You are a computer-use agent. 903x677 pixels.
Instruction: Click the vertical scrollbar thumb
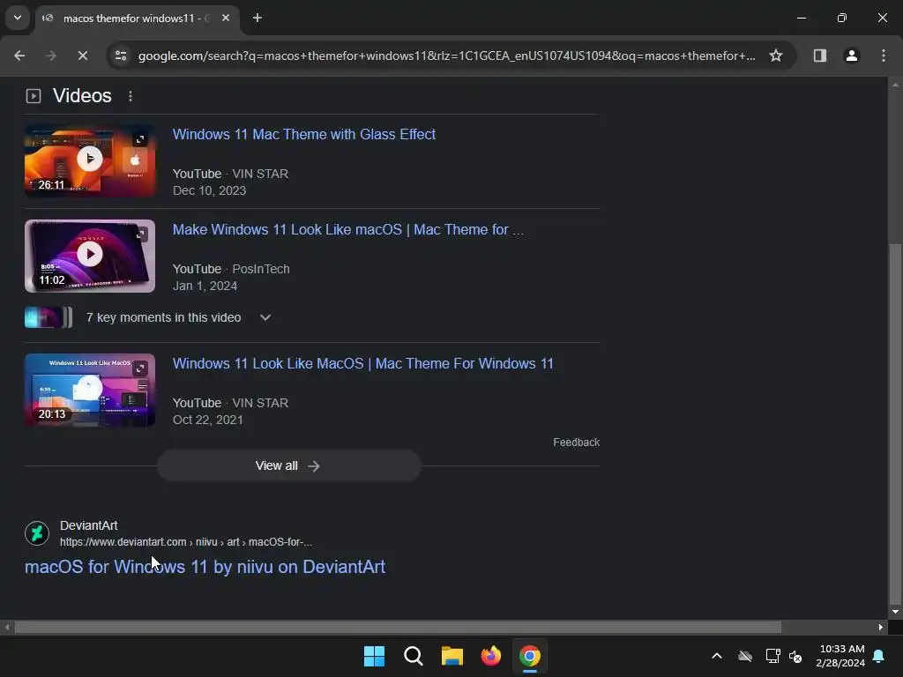pyautogui.click(x=895, y=422)
